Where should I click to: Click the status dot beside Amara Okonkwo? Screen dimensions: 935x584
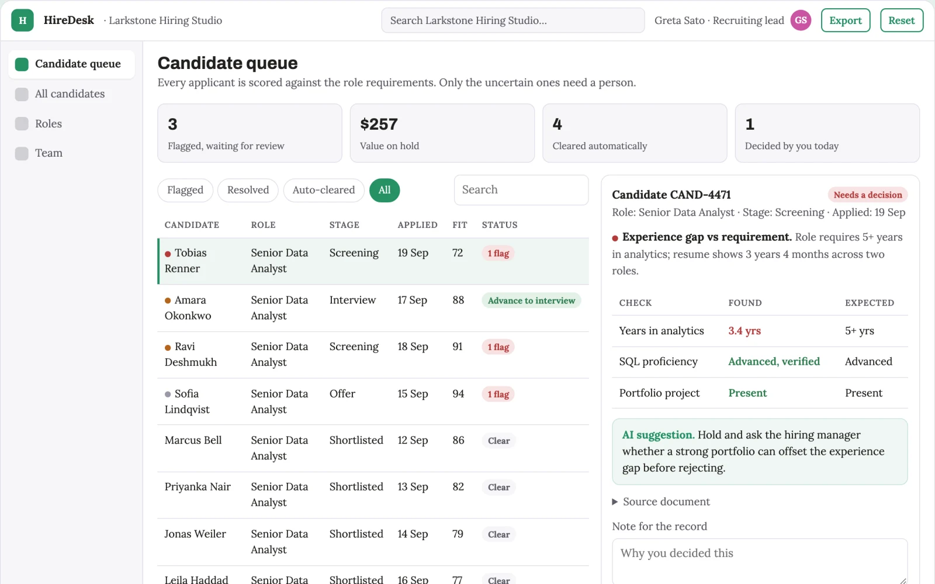(x=168, y=300)
